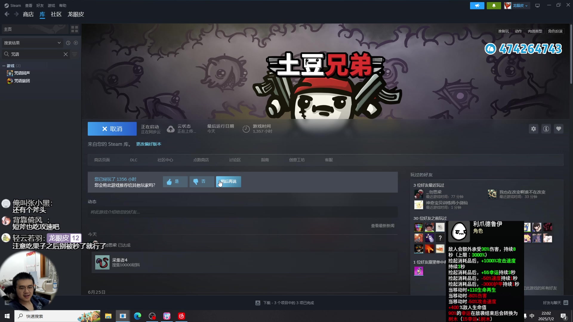
Task: Show recent games clock icon
Action: 68,43
